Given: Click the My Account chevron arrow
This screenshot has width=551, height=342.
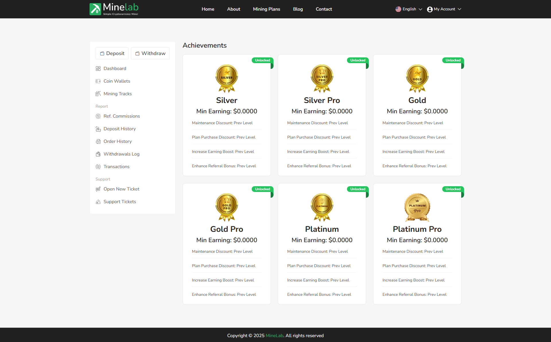Looking at the screenshot, I should click(459, 9).
